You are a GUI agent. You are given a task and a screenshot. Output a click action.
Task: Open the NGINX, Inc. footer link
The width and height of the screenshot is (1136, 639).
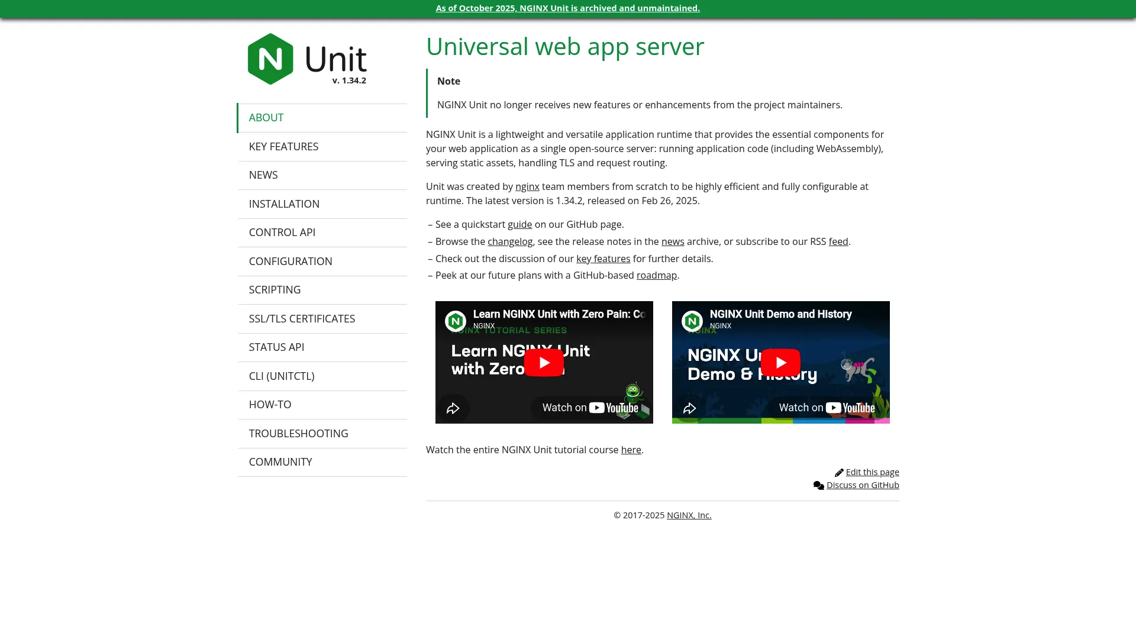[x=689, y=515]
